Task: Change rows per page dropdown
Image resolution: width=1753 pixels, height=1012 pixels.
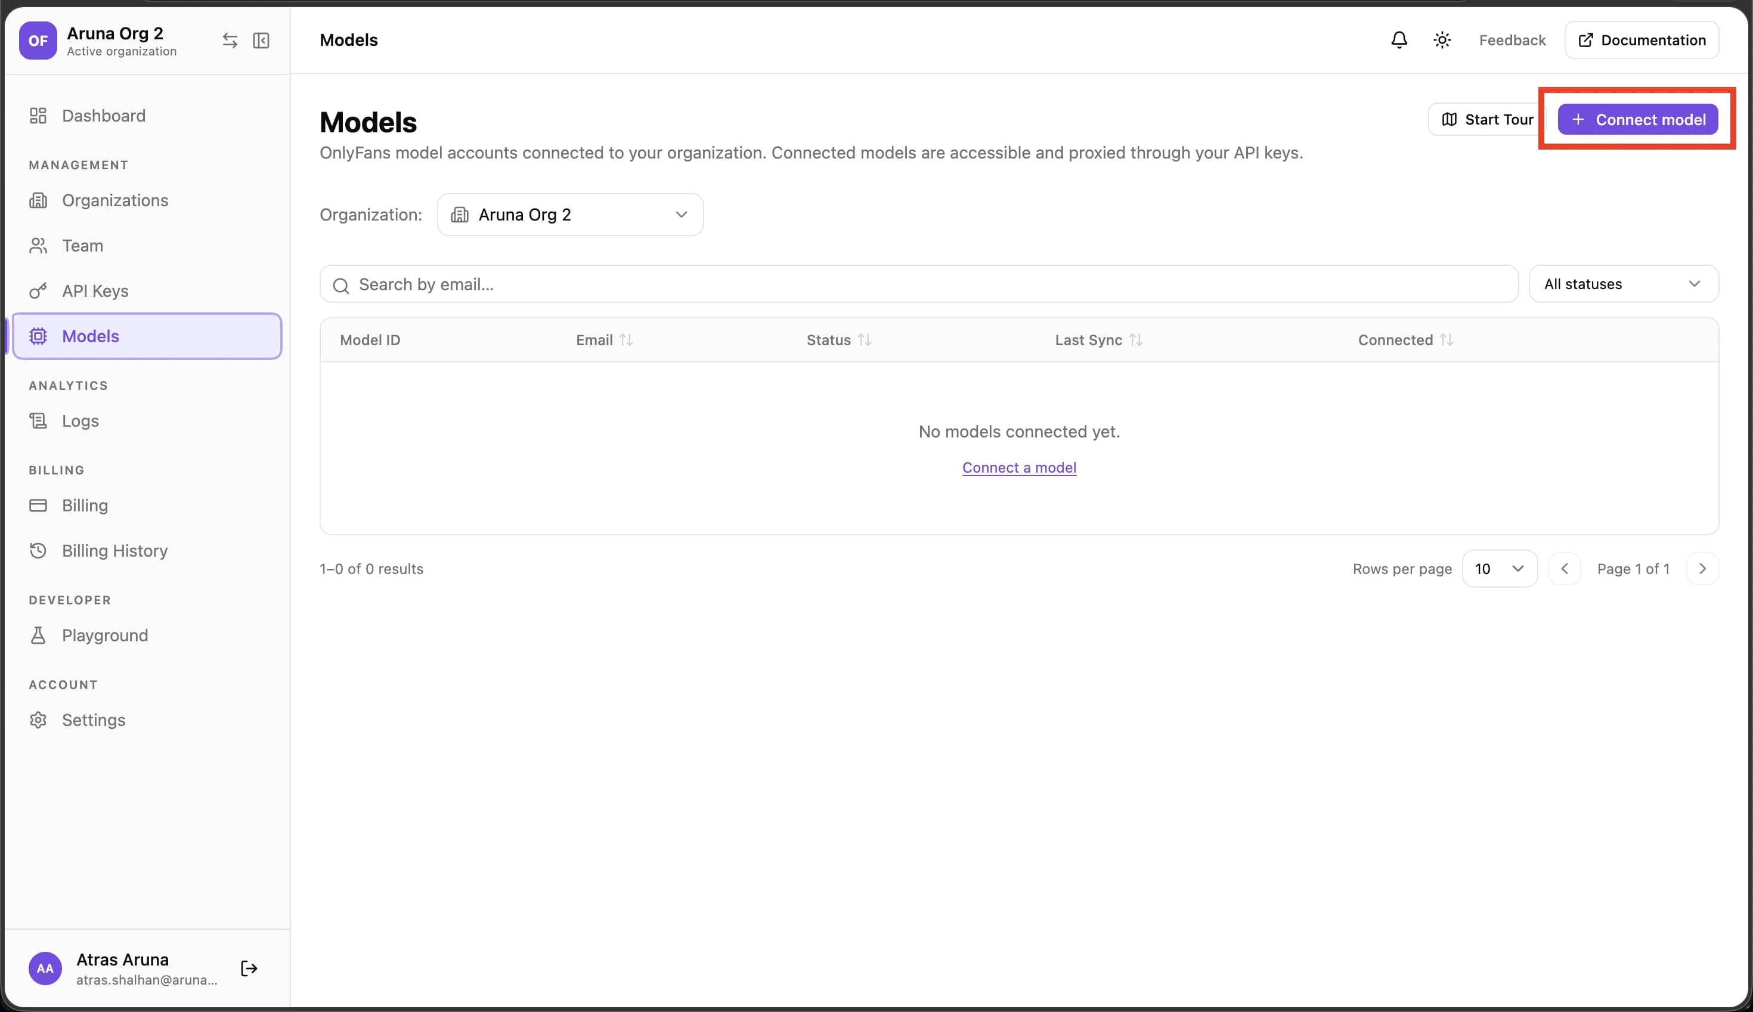Action: coord(1499,569)
